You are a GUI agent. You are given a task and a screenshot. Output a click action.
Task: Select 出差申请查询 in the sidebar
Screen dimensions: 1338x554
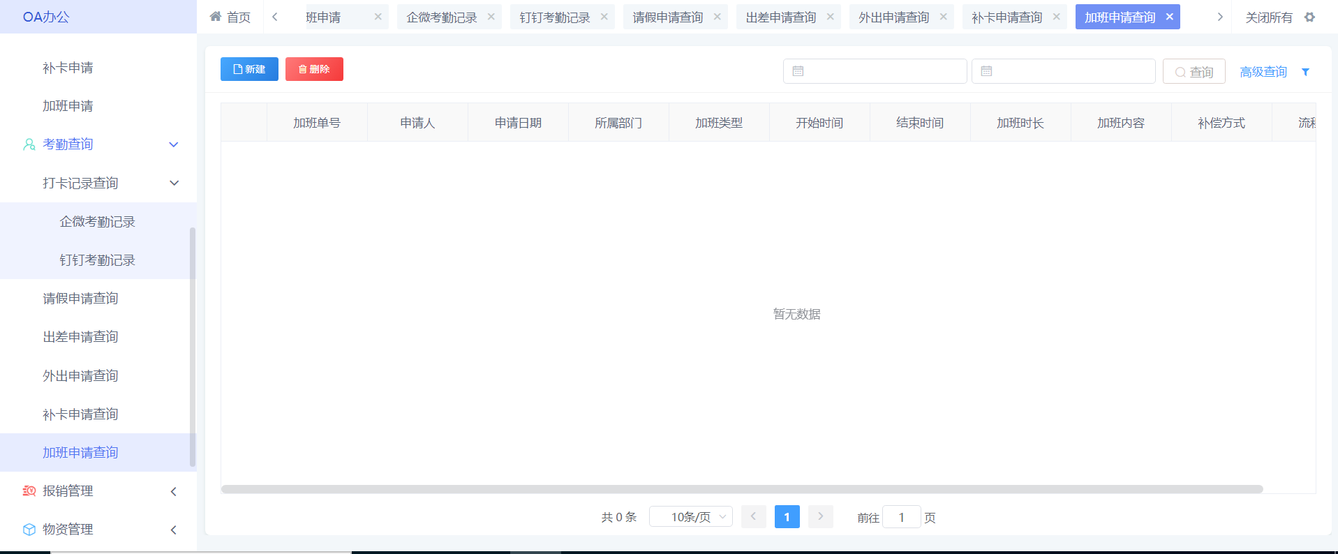(80, 337)
